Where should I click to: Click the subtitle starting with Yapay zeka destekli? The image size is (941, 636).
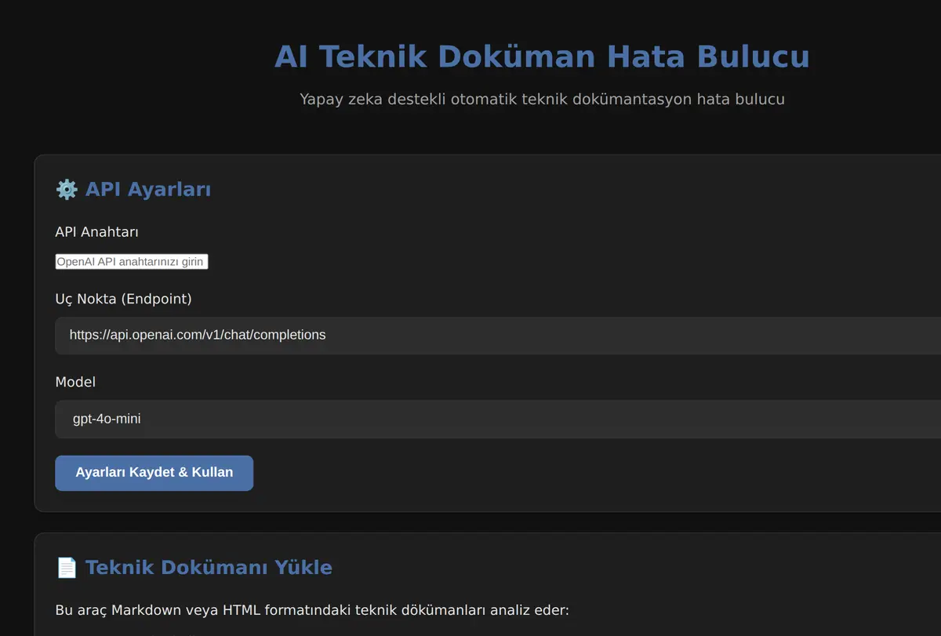tap(542, 100)
